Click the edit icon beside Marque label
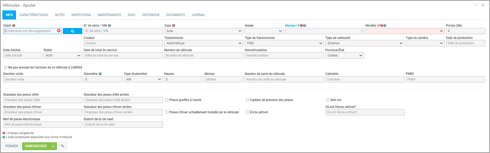Screen dimensions: 490x153 point(298,26)
